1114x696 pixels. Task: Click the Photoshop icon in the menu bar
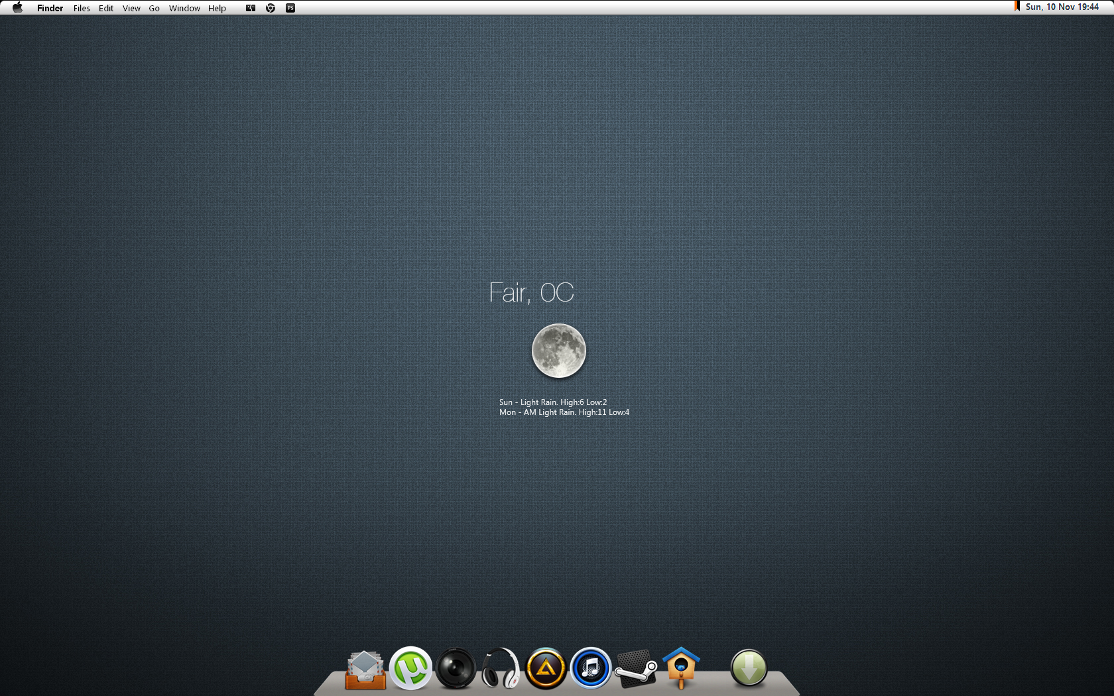coord(290,8)
